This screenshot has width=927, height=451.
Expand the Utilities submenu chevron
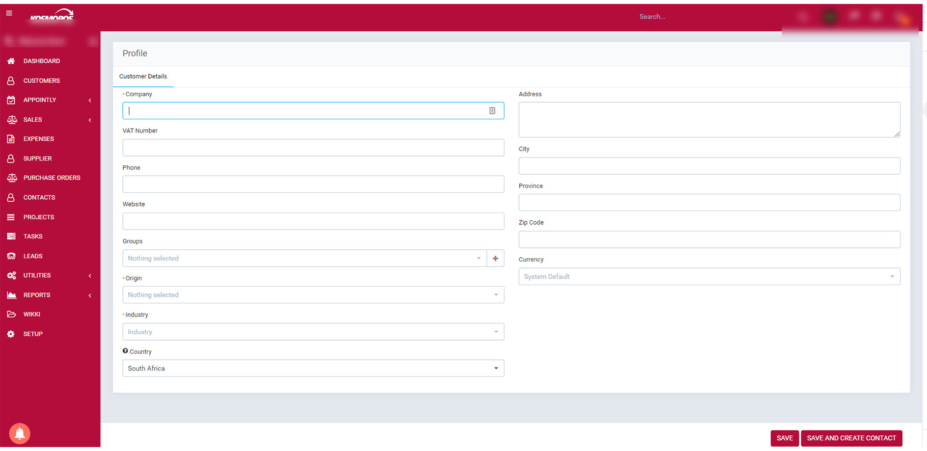90,276
